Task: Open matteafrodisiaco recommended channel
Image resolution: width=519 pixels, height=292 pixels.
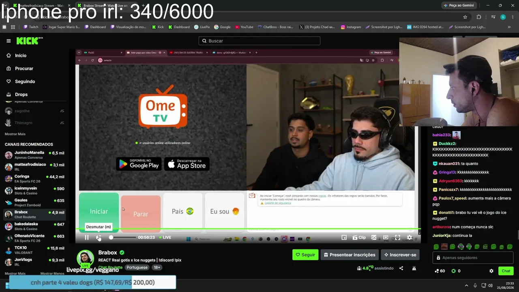Action: pyautogui.click(x=34, y=167)
